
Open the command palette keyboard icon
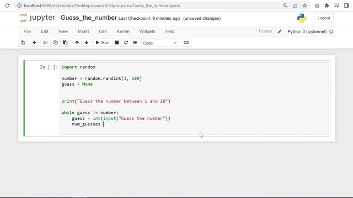click(186, 43)
